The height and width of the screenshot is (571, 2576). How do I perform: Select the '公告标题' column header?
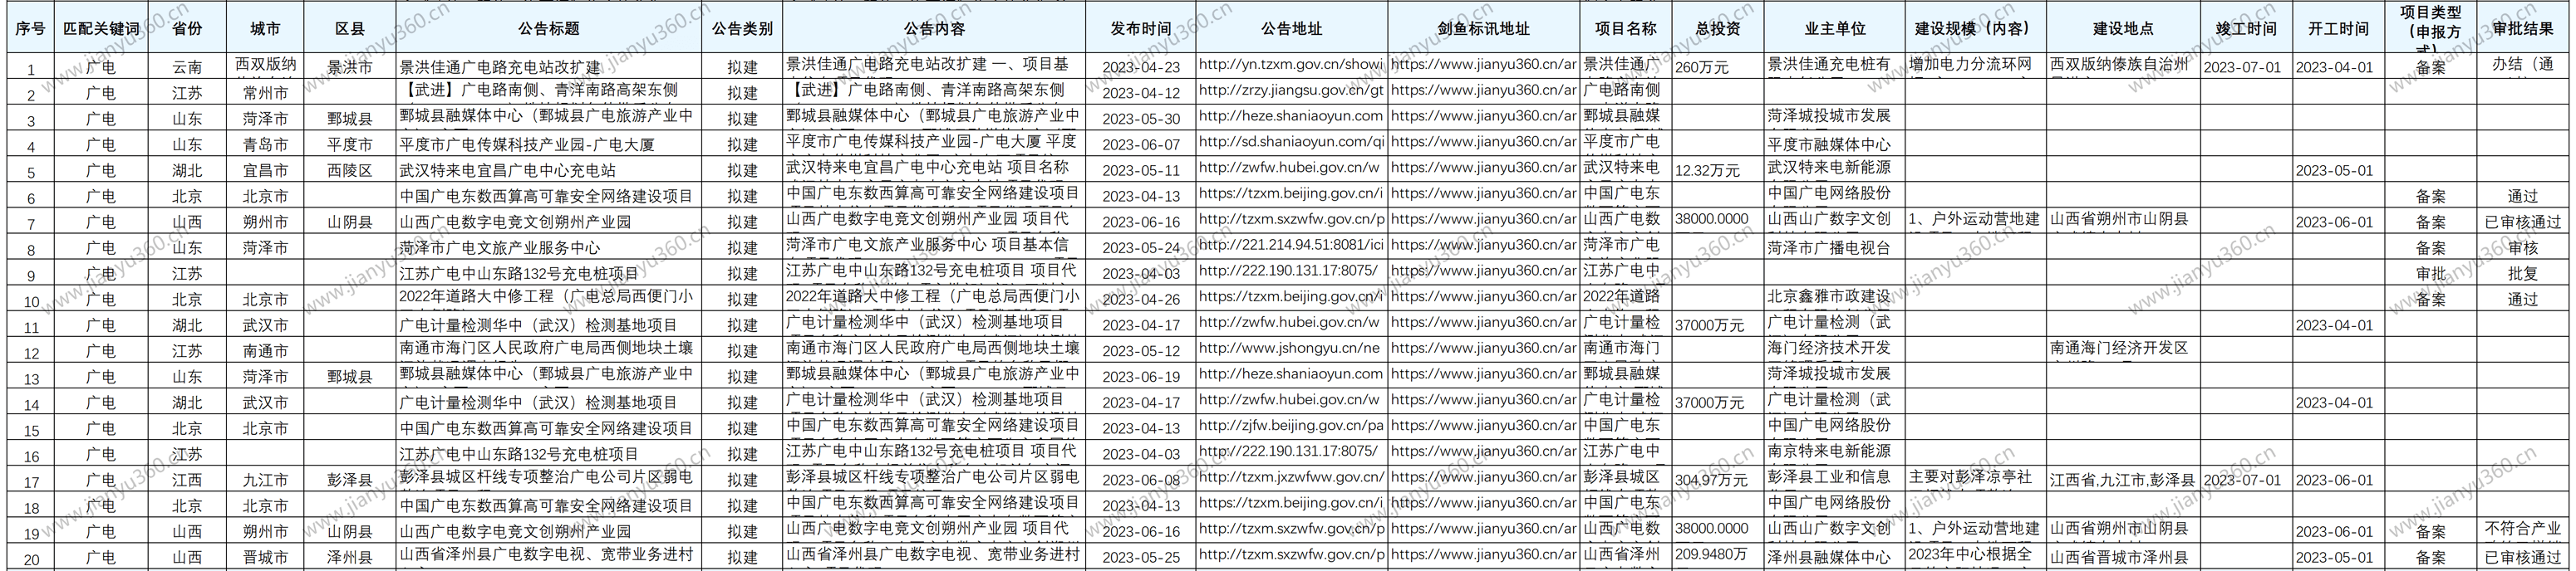point(549,29)
